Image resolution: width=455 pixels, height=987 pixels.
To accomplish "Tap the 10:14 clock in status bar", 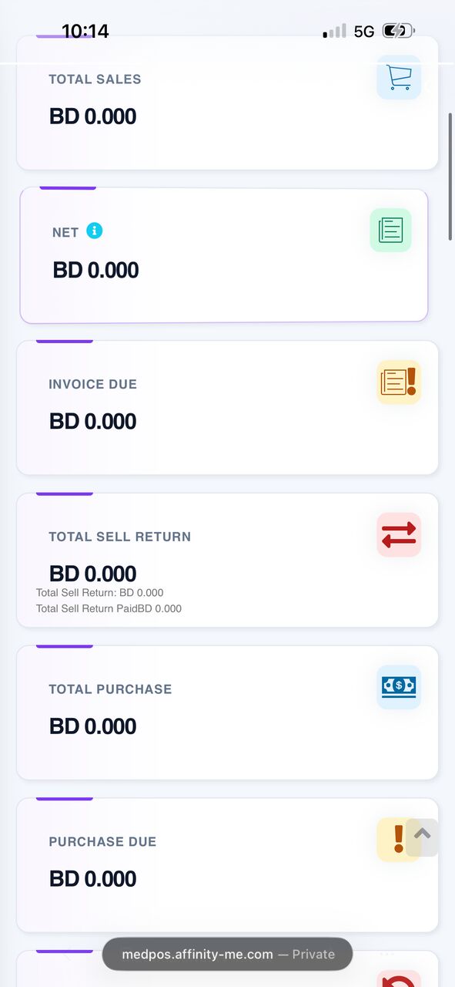I will point(85,31).
